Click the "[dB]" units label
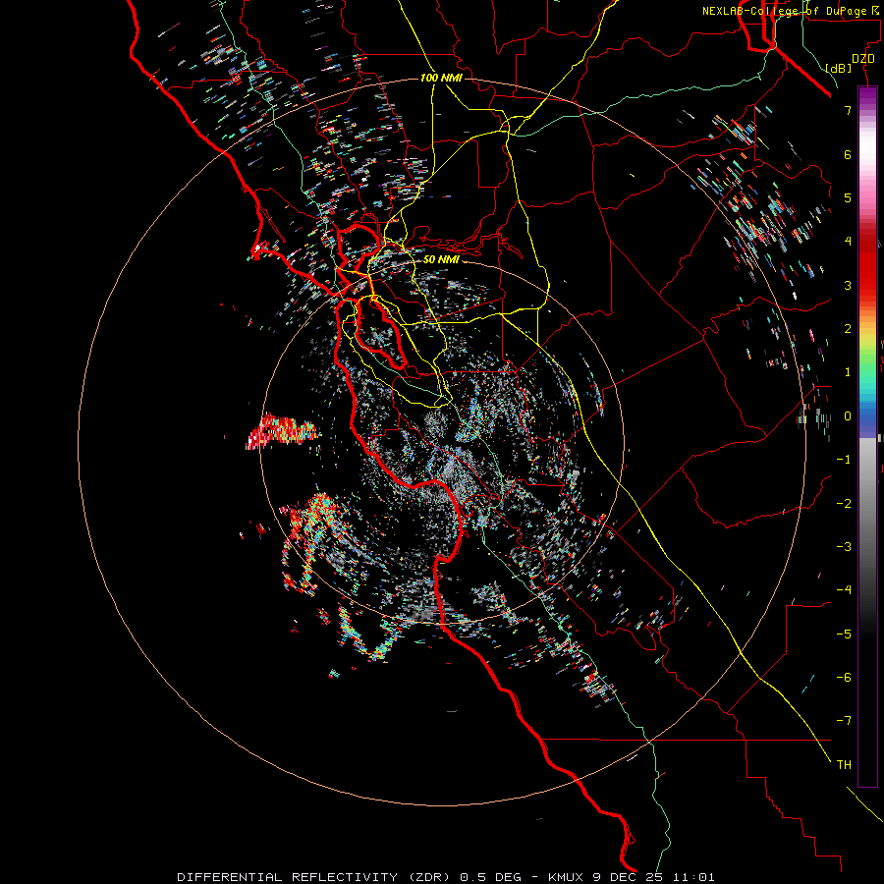 tap(839, 68)
